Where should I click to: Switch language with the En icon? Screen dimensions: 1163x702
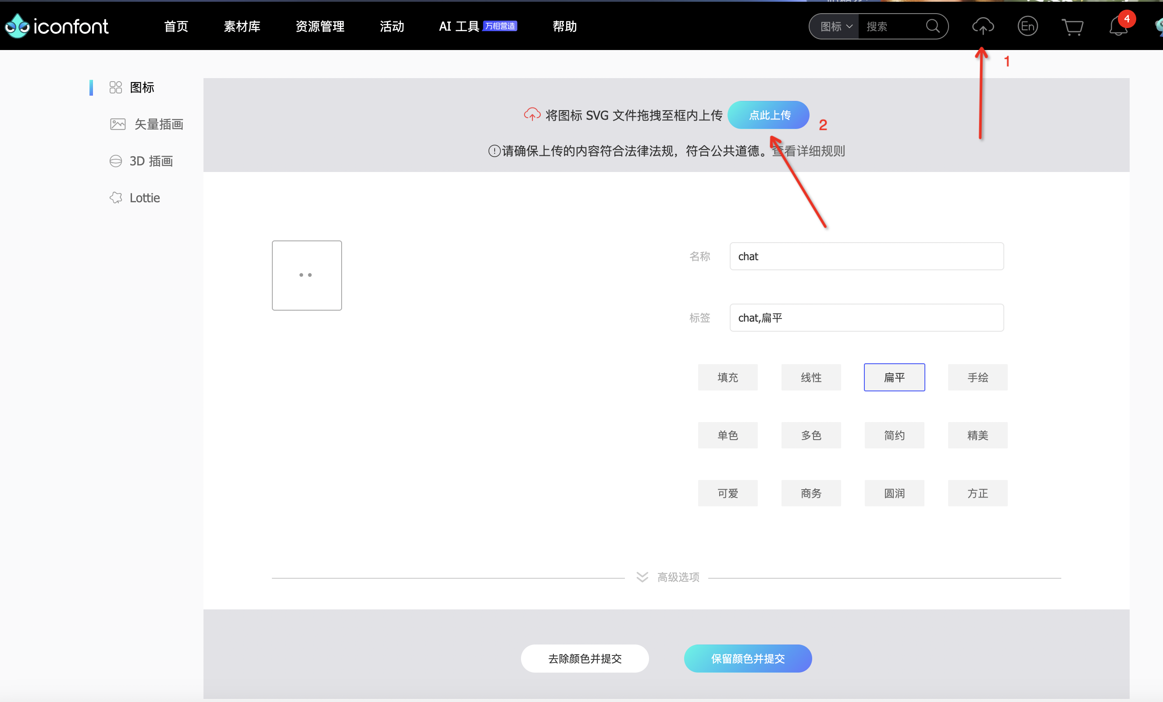pyautogui.click(x=1027, y=26)
